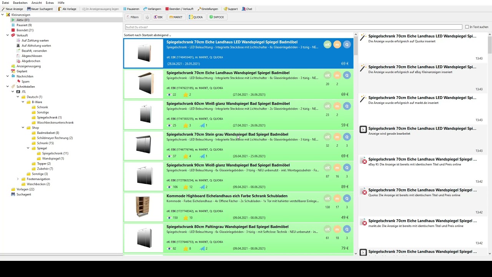Click error icon of 'eBay Kl: Die Anzeige ist bereits' entry
The height and width of the screenshot is (277, 492).
(x=363, y=160)
